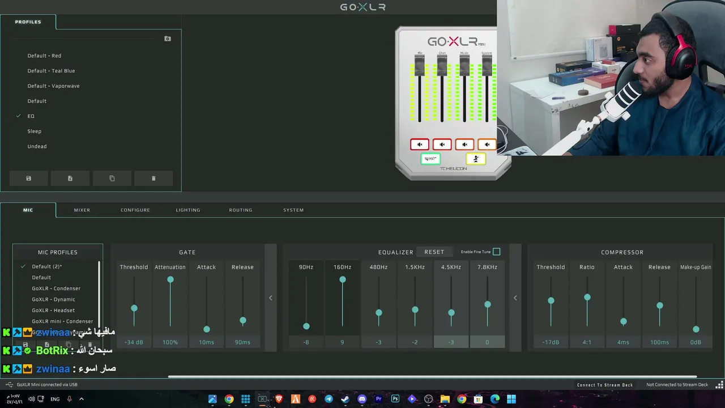Viewport: 725px width, 408px height.
Task: Delete profile using the trash icon
Action: [153, 178]
